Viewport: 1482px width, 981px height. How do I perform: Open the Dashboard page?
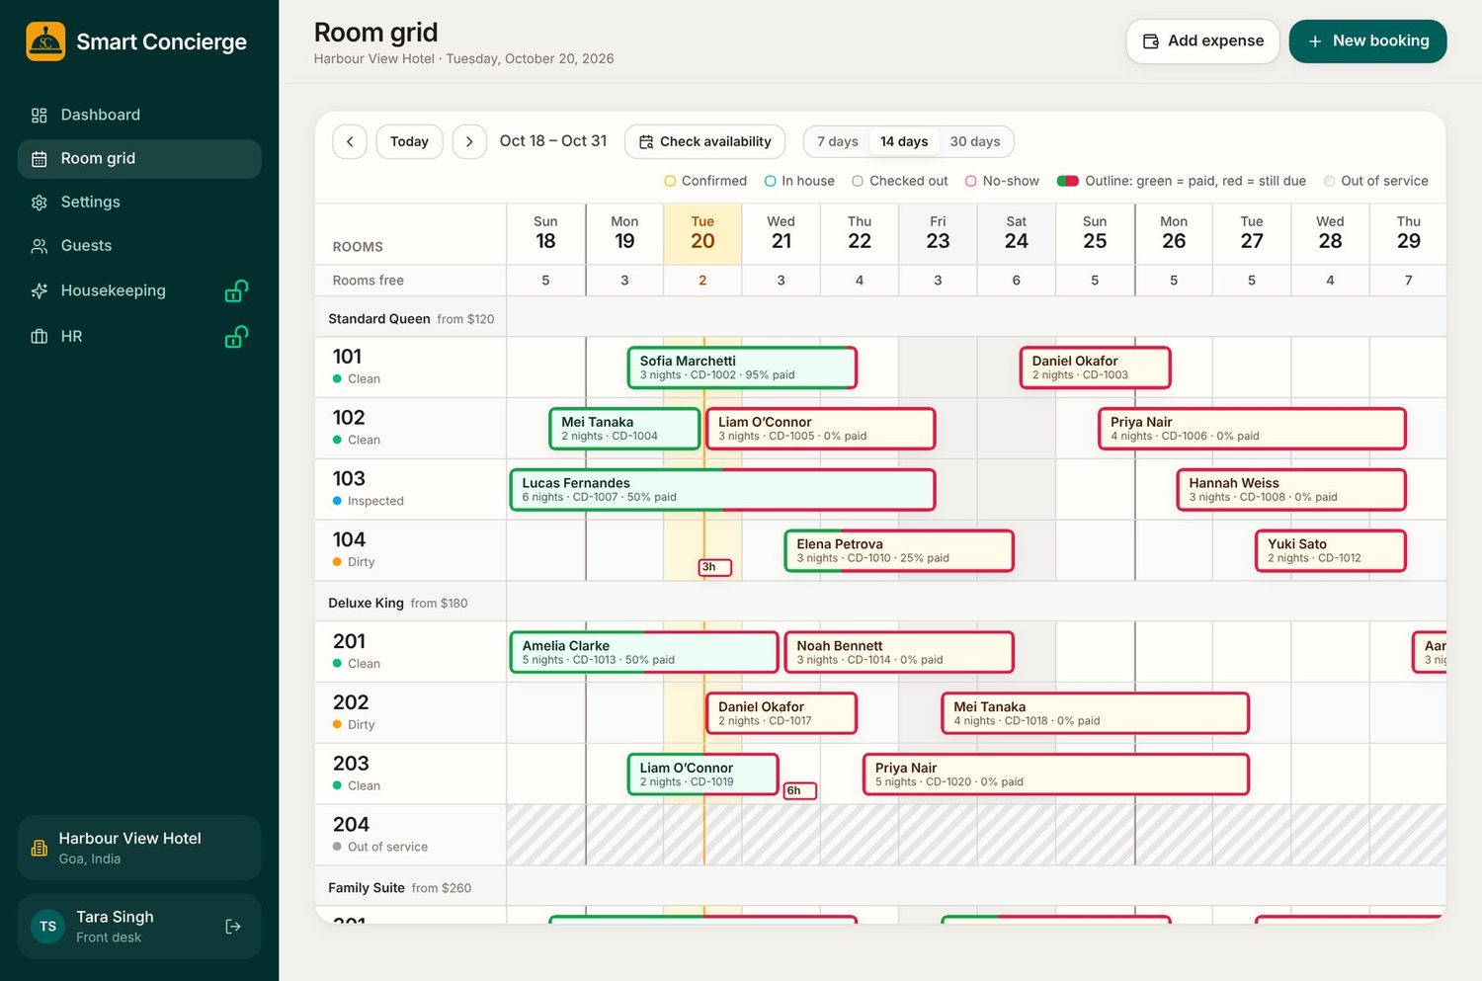(x=139, y=116)
